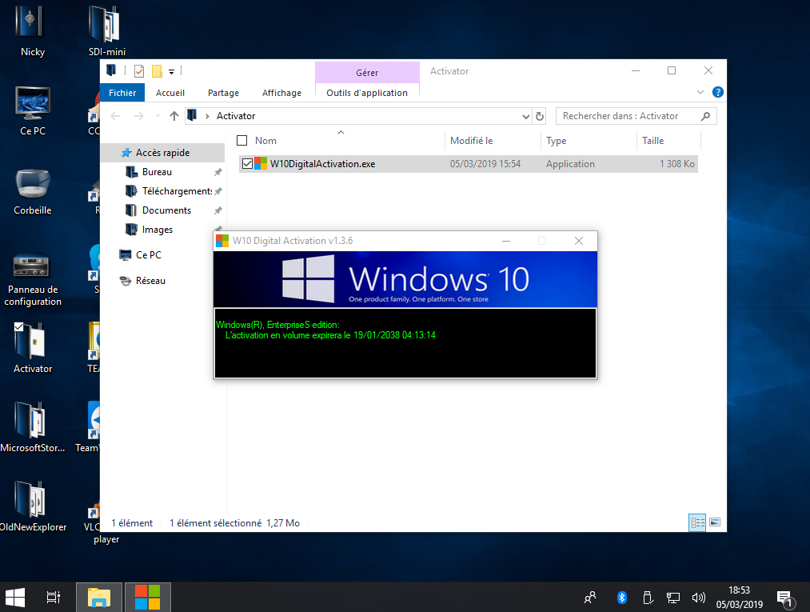Select Accès rapide in navigation pane
This screenshot has width=810, height=612.
click(162, 153)
